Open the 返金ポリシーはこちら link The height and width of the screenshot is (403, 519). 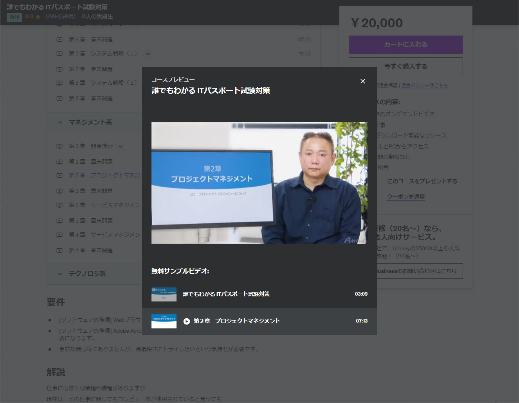pos(424,85)
